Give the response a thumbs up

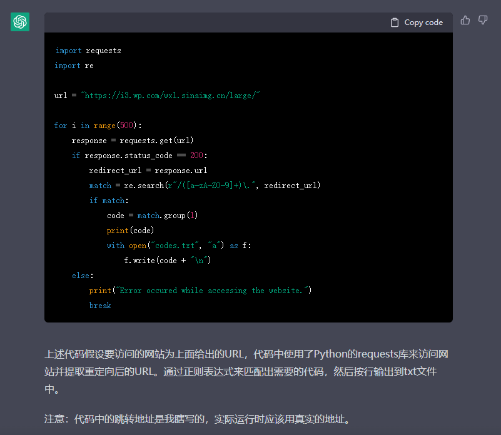pyautogui.click(x=465, y=21)
